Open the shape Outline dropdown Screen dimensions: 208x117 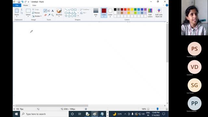(85, 9)
